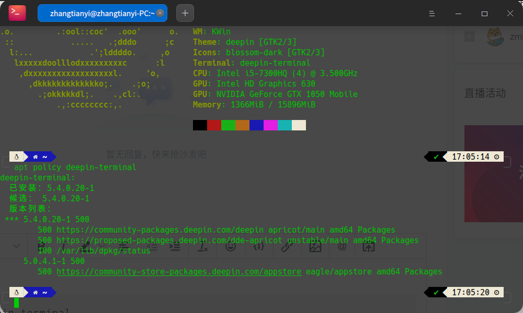Click the red neofetch color block
The width and height of the screenshot is (523, 313).
coord(214,125)
